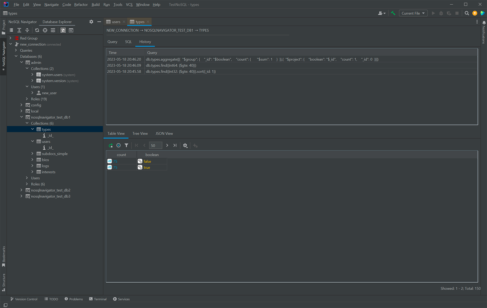The image size is (487, 308).
Task: Click the page size field showing 50
Action: tap(155, 145)
